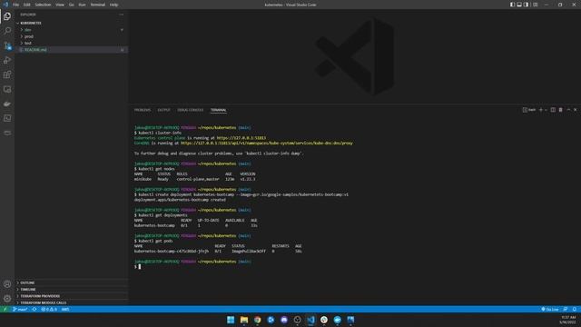Screen dimensions: 581x327
Task: Click the remote window status bar indicator
Action: coord(5,309)
